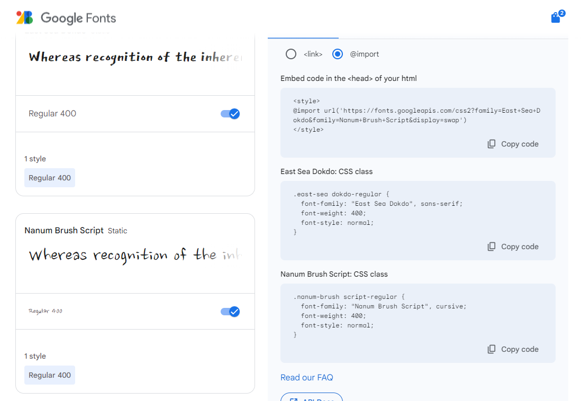Toggle East Sea Dokdo Regular 400 switch off
581x401 pixels.
(230, 114)
